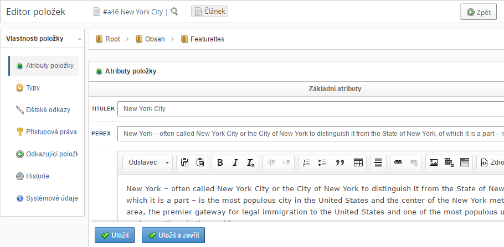504x247 pixels.
Task: Insert a numbered list
Action: [x=306, y=162]
